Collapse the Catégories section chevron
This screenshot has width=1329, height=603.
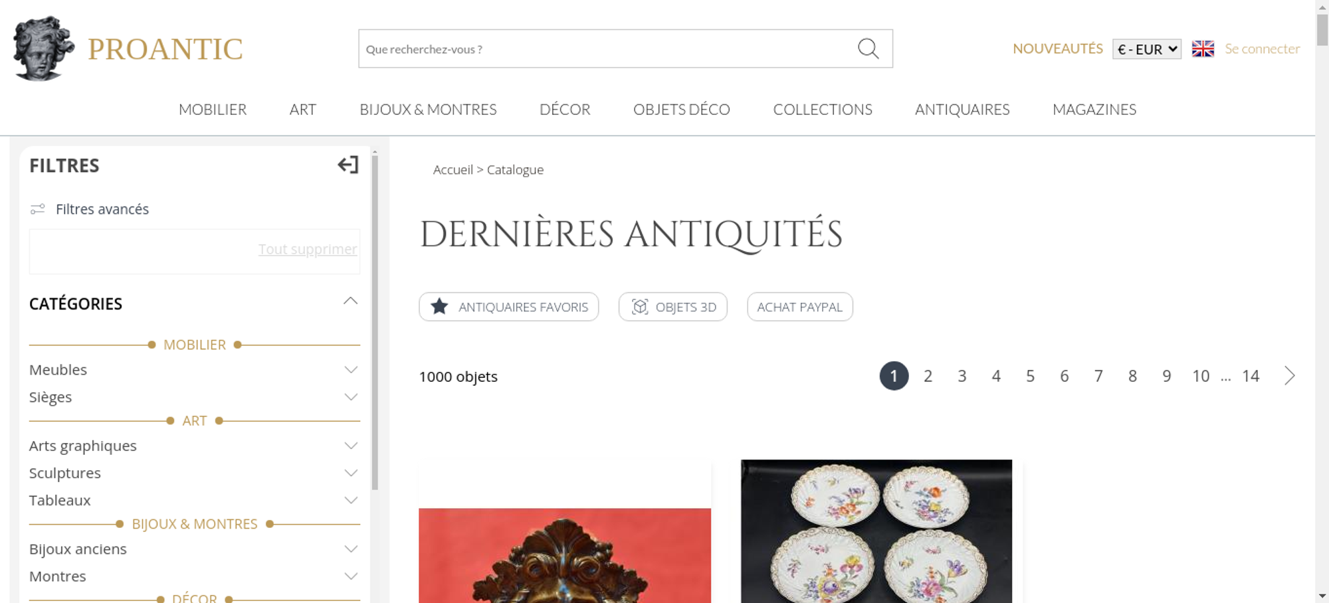351,301
